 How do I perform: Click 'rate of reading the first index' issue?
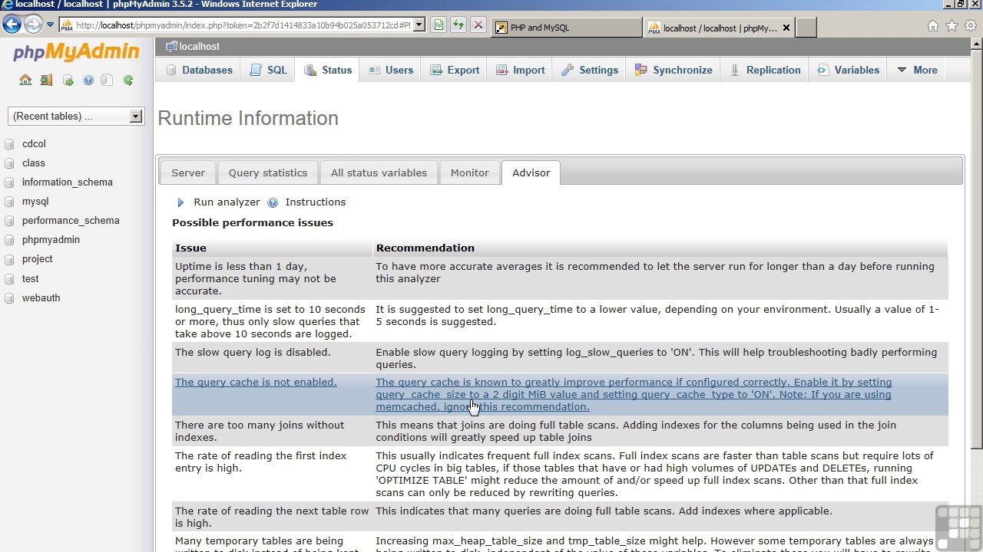coord(260,462)
